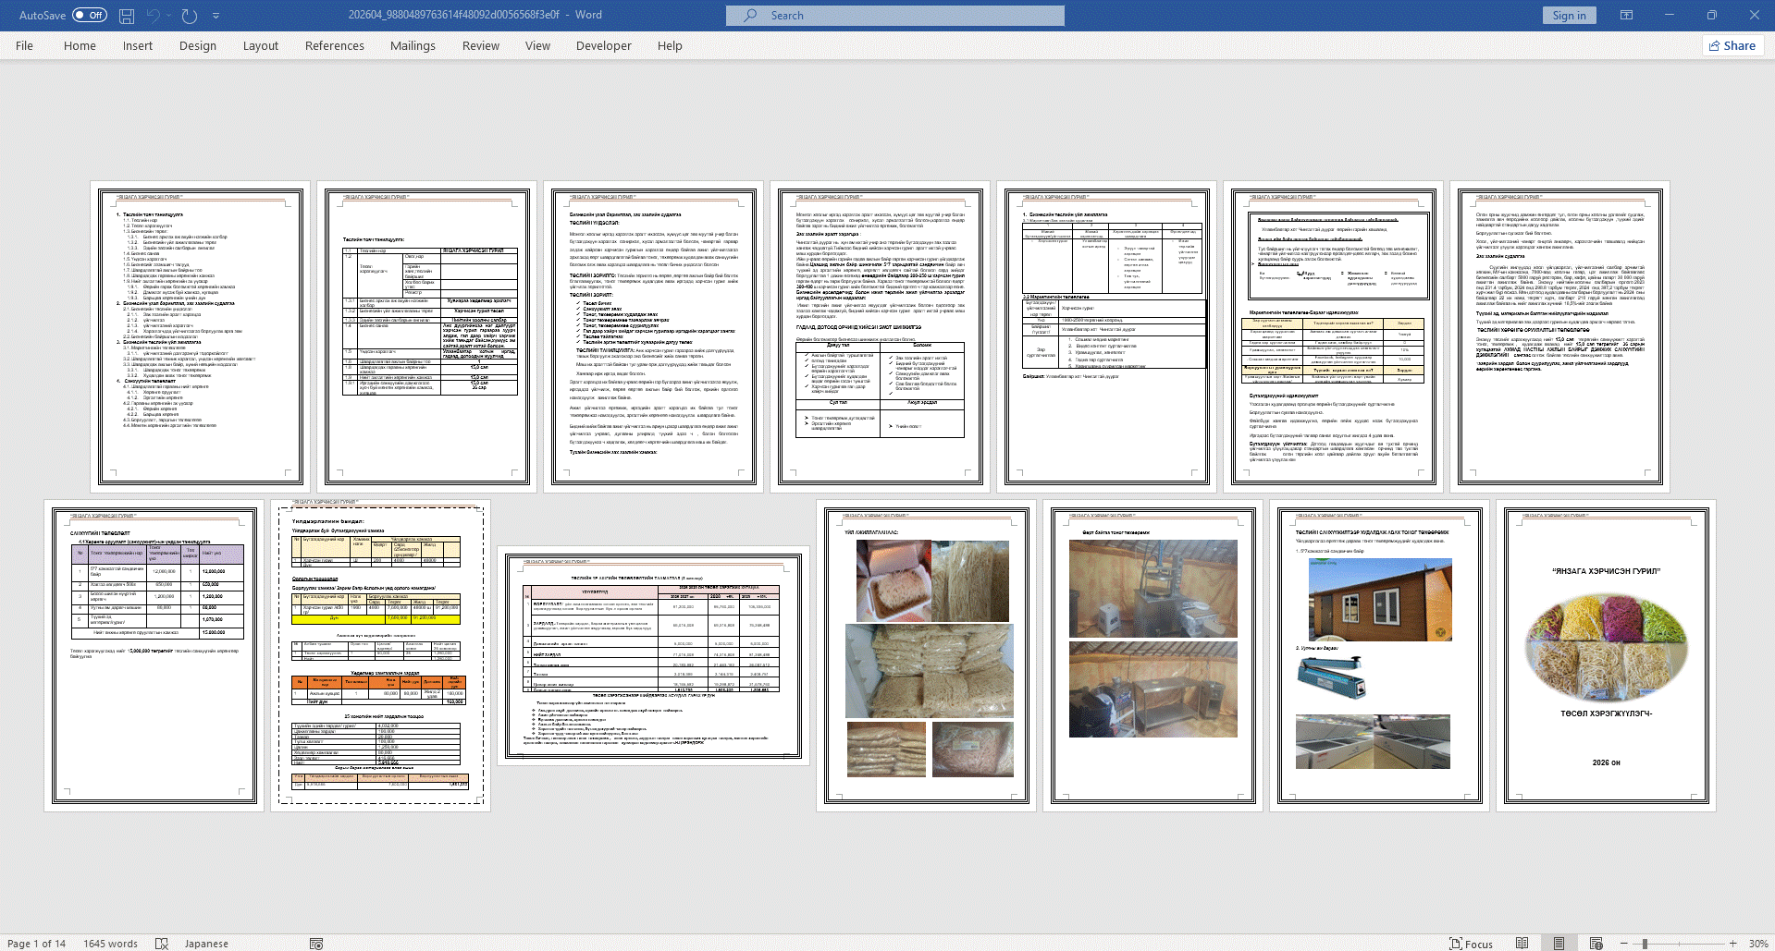Open the Undo history dropdown arrow
The image size is (1775, 951).
pyautogui.click(x=170, y=16)
